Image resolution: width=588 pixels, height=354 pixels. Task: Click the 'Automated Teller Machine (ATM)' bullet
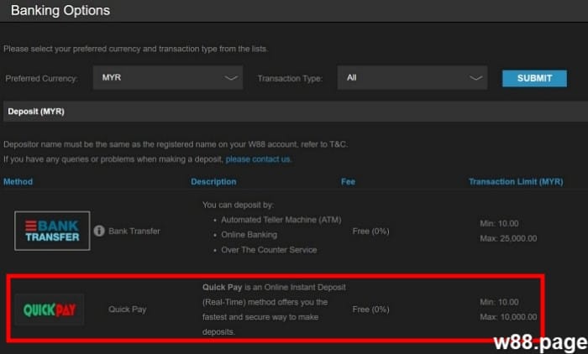click(281, 220)
